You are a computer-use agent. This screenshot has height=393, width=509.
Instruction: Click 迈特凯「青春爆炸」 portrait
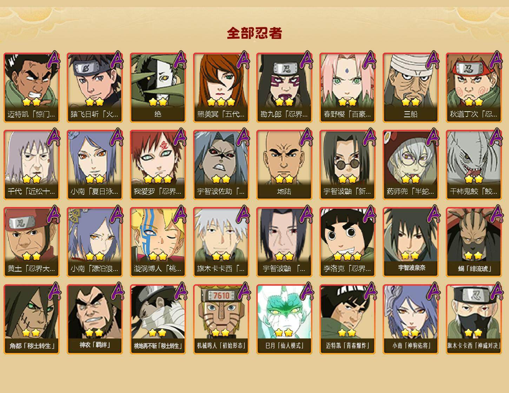coord(347,319)
